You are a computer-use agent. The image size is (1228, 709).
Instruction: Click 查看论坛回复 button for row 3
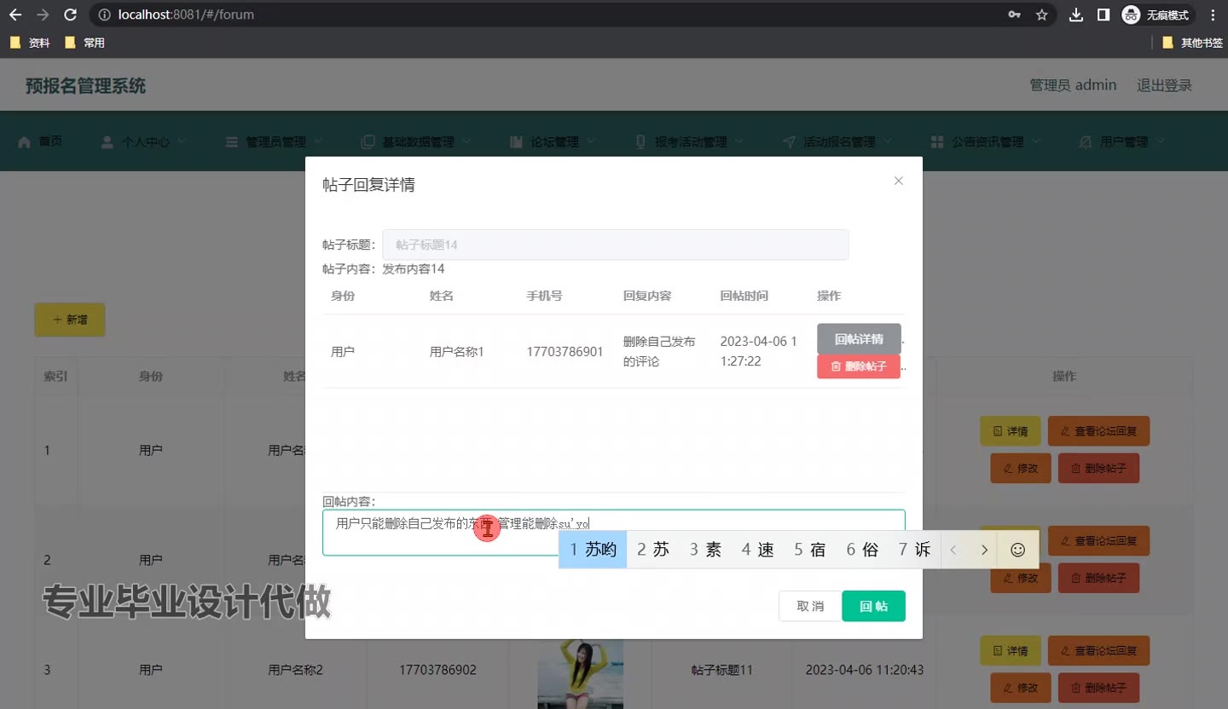(1098, 650)
